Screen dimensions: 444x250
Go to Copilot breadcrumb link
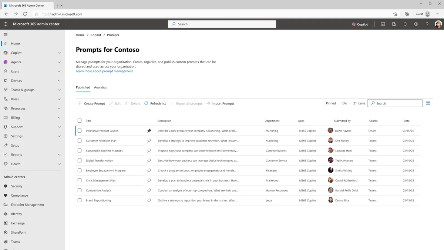pyautogui.click(x=96, y=35)
